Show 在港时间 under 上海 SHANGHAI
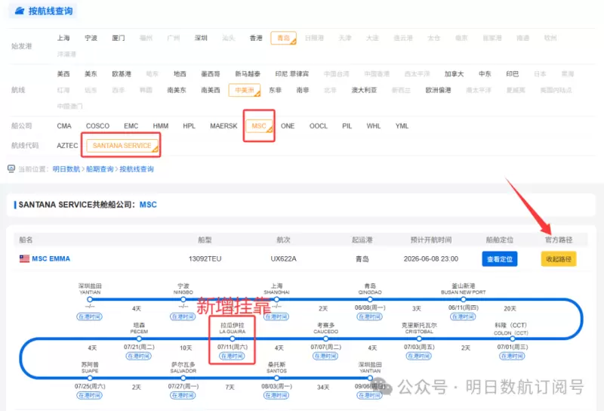The image size is (604, 411). click(x=276, y=317)
